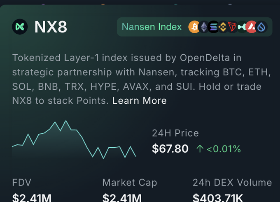The width and height of the screenshot is (280, 202).
Task: Click the Ethereum diamond icon
Action: coord(204,27)
